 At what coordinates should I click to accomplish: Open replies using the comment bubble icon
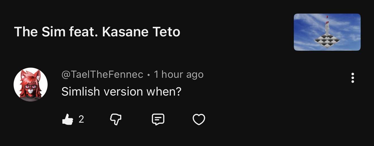(158, 120)
